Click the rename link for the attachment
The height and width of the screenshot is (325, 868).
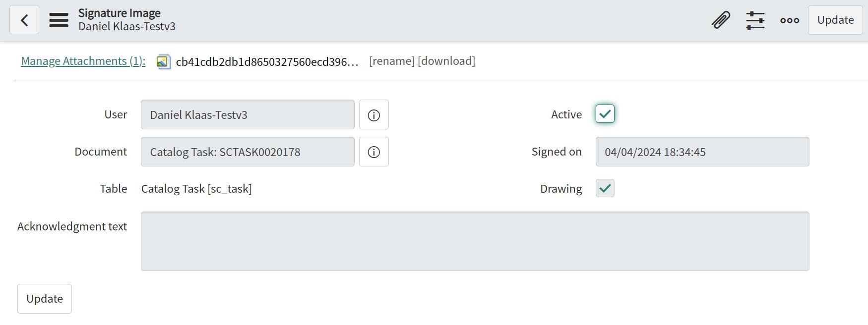point(392,61)
